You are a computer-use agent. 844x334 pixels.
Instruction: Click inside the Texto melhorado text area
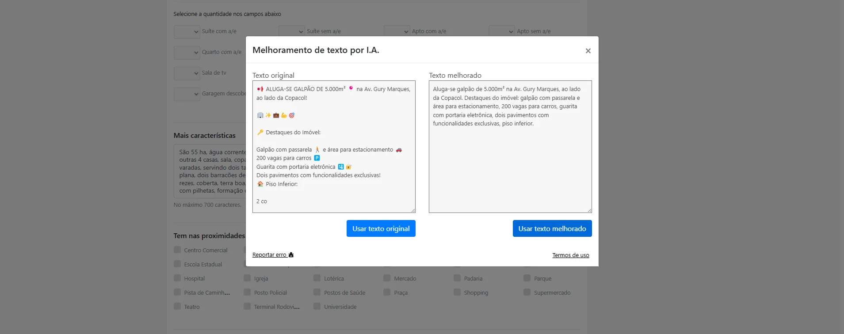click(x=510, y=168)
